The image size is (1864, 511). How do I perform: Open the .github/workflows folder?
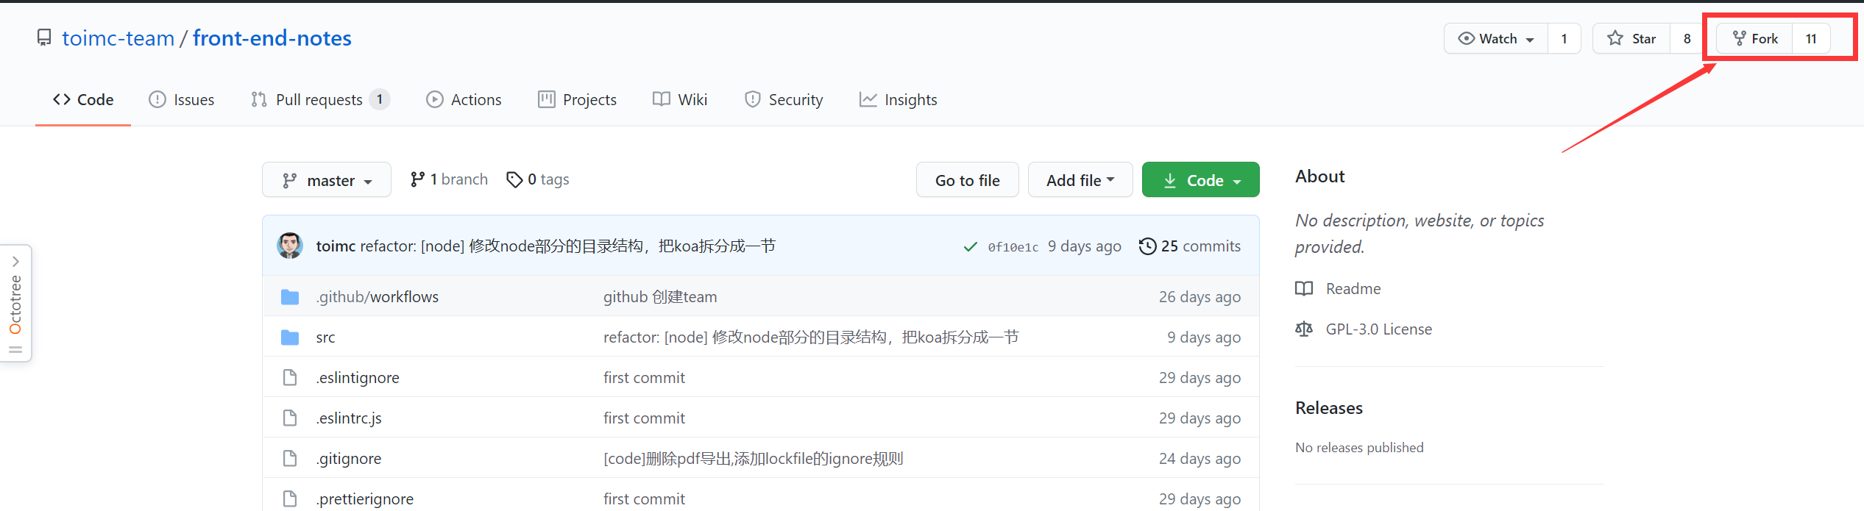(378, 297)
